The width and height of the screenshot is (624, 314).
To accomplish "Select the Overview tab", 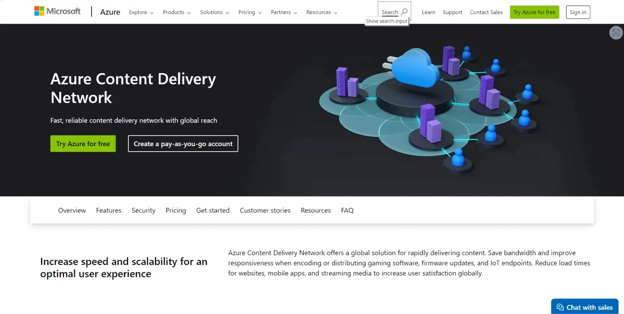I will point(72,210).
